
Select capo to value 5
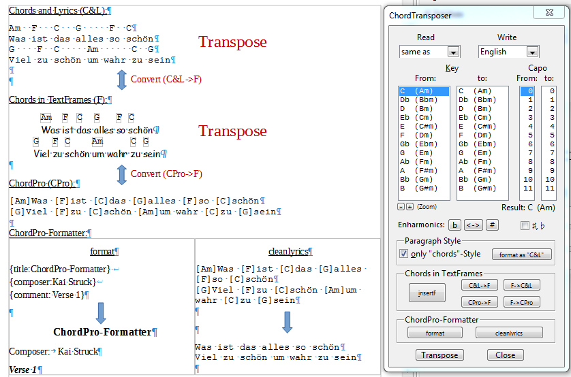[x=549, y=135]
